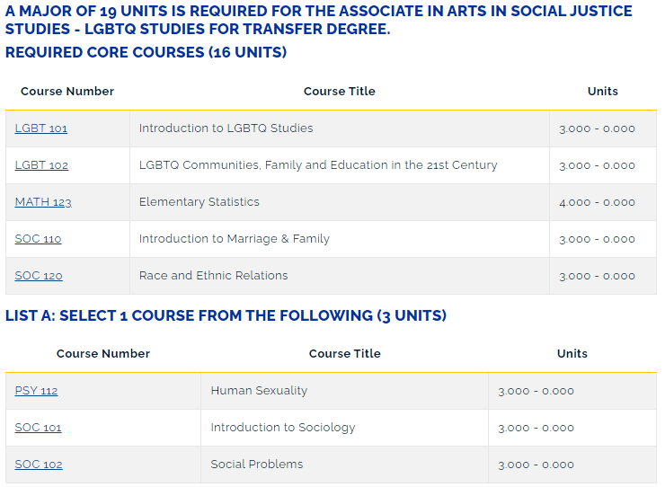The width and height of the screenshot is (665, 487).
Task: Select the Elementary Statistics title cell
Action: pyautogui.click(x=199, y=202)
